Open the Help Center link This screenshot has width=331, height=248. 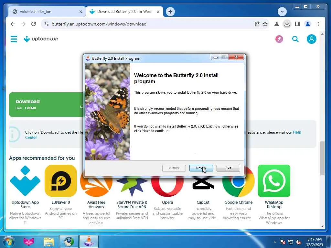pyautogui.click(x=297, y=132)
